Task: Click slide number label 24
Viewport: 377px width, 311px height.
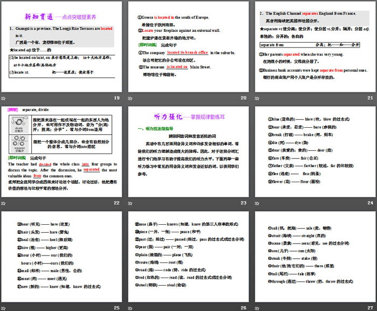Action: pos(371,203)
